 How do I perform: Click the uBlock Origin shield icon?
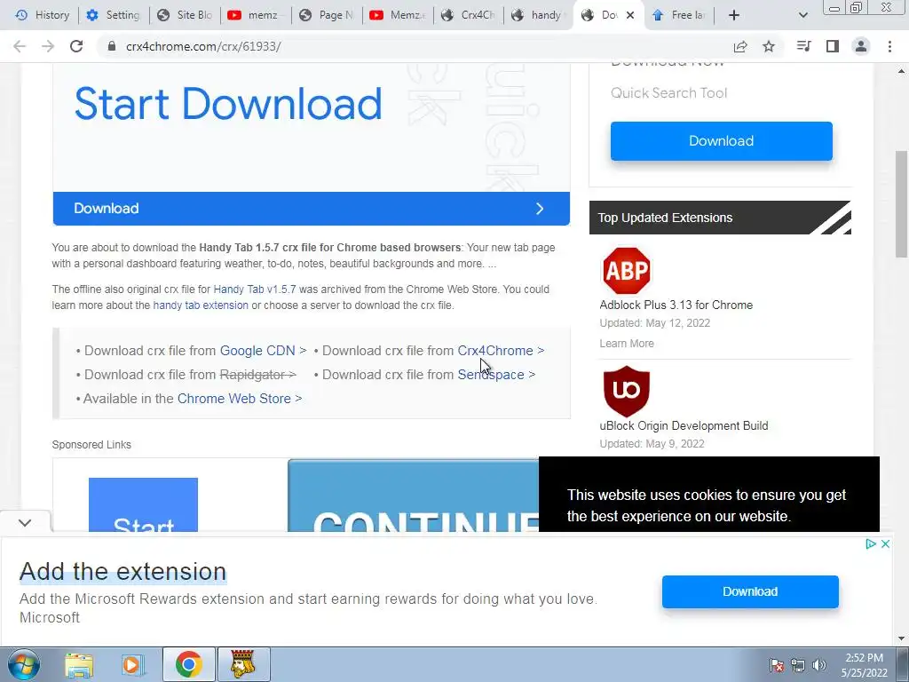[626, 391]
